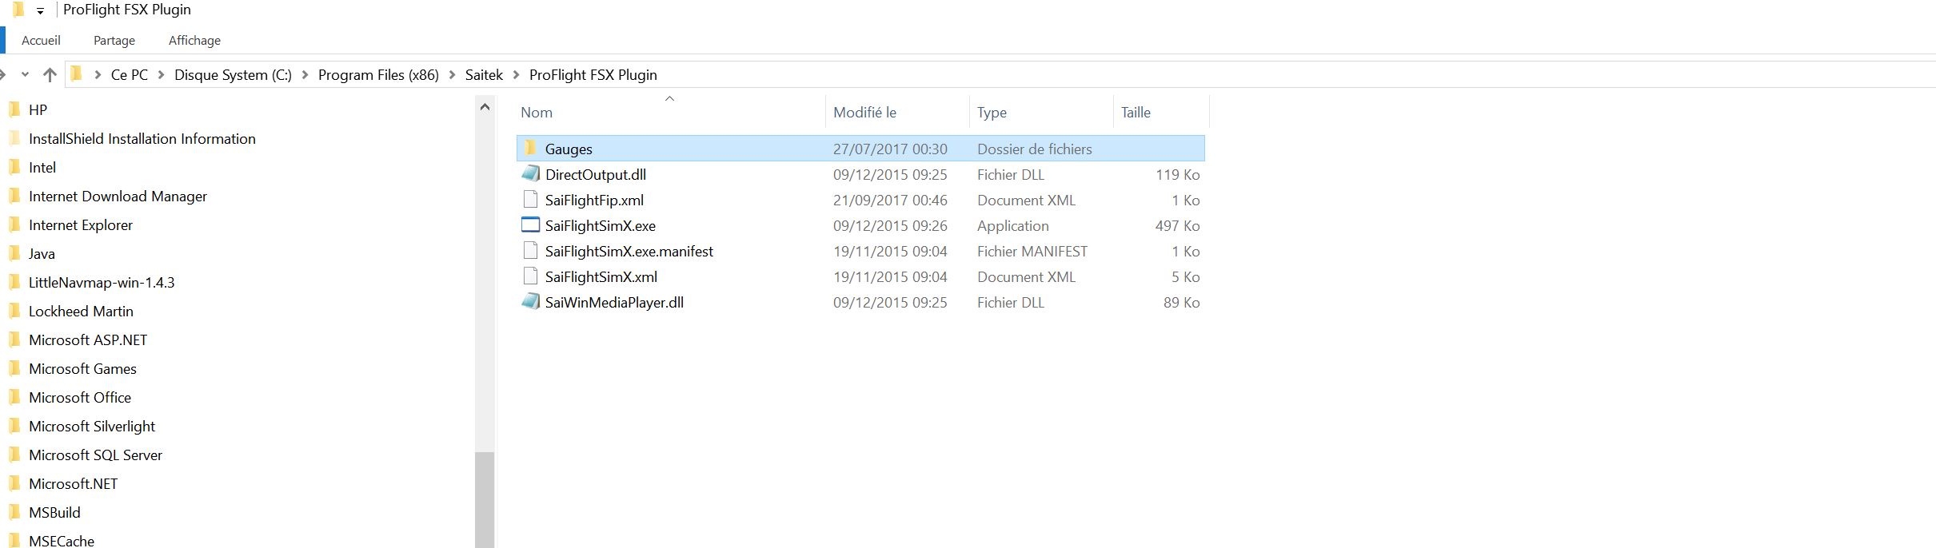Open the blue File tab at the ribbon's left edge
The image size is (1936, 548).
pyautogui.click(x=2, y=40)
